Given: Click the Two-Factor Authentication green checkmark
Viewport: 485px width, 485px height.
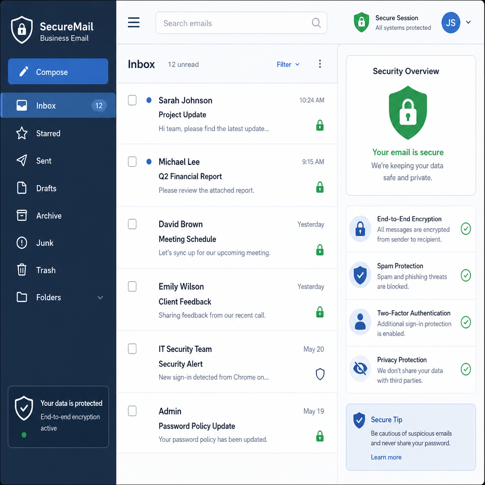Looking at the screenshot, I should pos(466,322).
